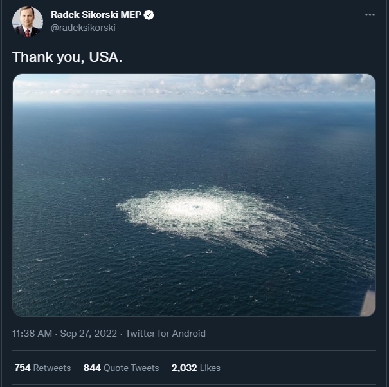Open the three-dot more options menu

pos(370,15)
